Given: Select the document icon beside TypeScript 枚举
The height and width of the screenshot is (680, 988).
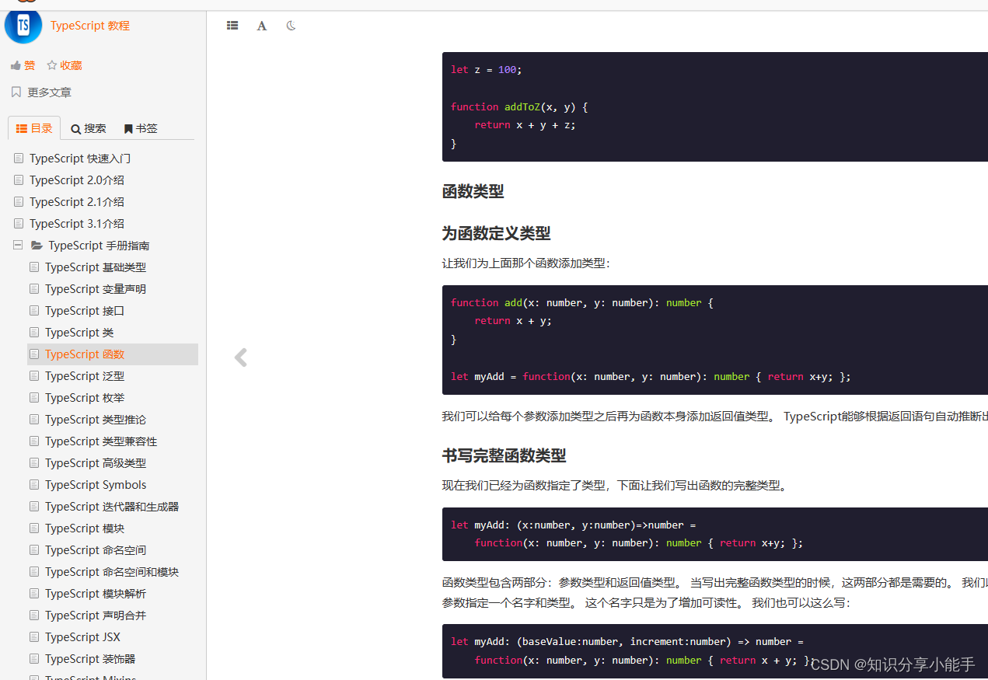Looking at the screenshot, I should [34, 397].
